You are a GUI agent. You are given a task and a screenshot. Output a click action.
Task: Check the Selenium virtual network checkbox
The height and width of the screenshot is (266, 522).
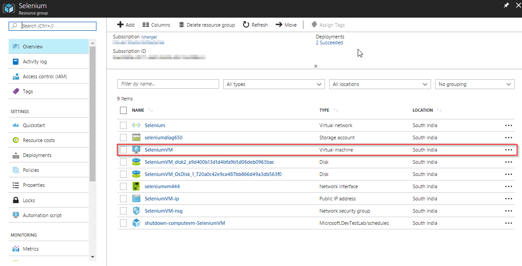tap(123, 125)
